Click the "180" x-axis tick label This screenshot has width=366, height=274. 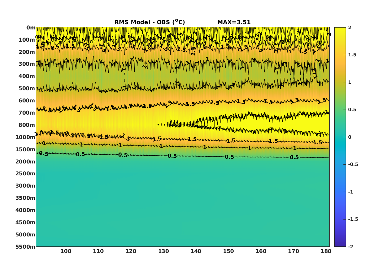tap(326, 251)
